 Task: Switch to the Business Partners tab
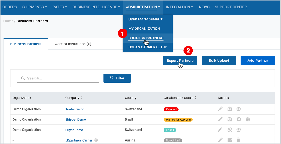click(26, 44)
